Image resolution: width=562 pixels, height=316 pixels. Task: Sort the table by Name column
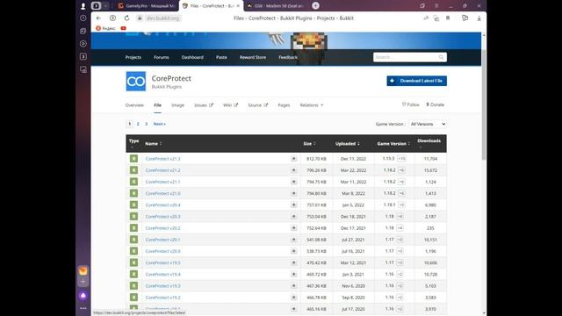click(153, 144)
